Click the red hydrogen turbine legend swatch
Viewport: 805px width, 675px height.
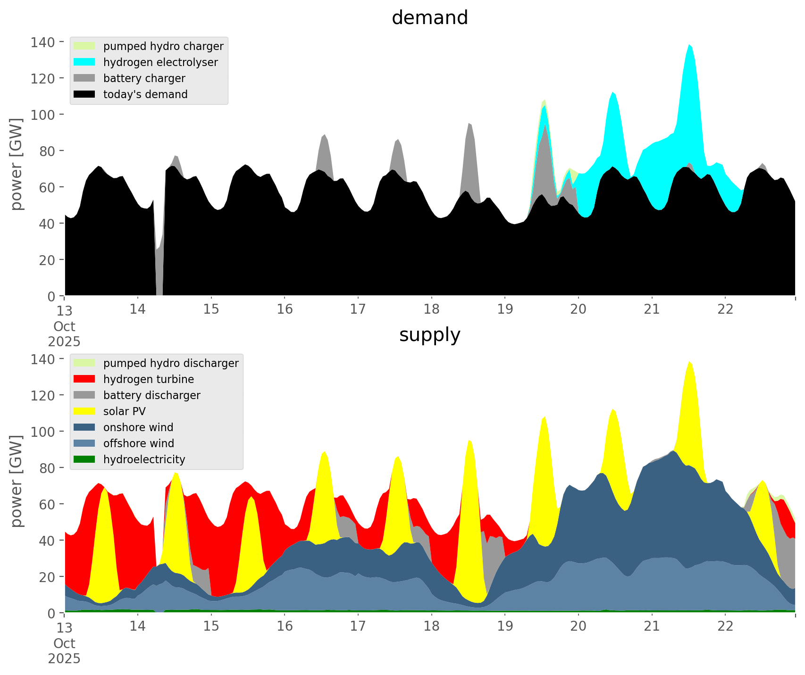click(x=84, y=379)
